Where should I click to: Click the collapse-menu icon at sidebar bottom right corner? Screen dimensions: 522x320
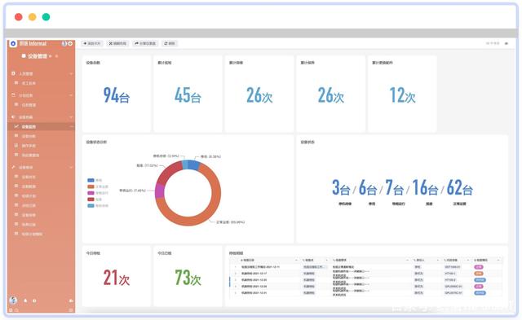point(71,309)
